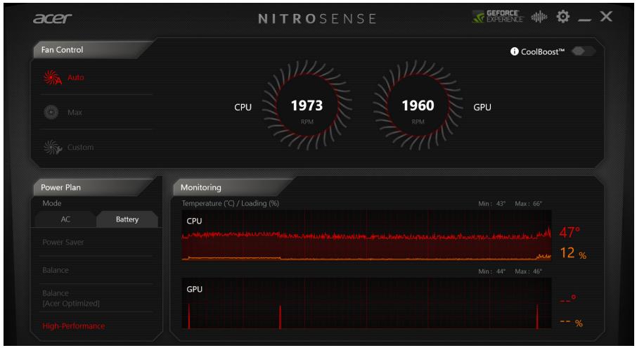Click the CPU Min: 43° value
Screen dimensions: 637x348
[x=492, y=203]
